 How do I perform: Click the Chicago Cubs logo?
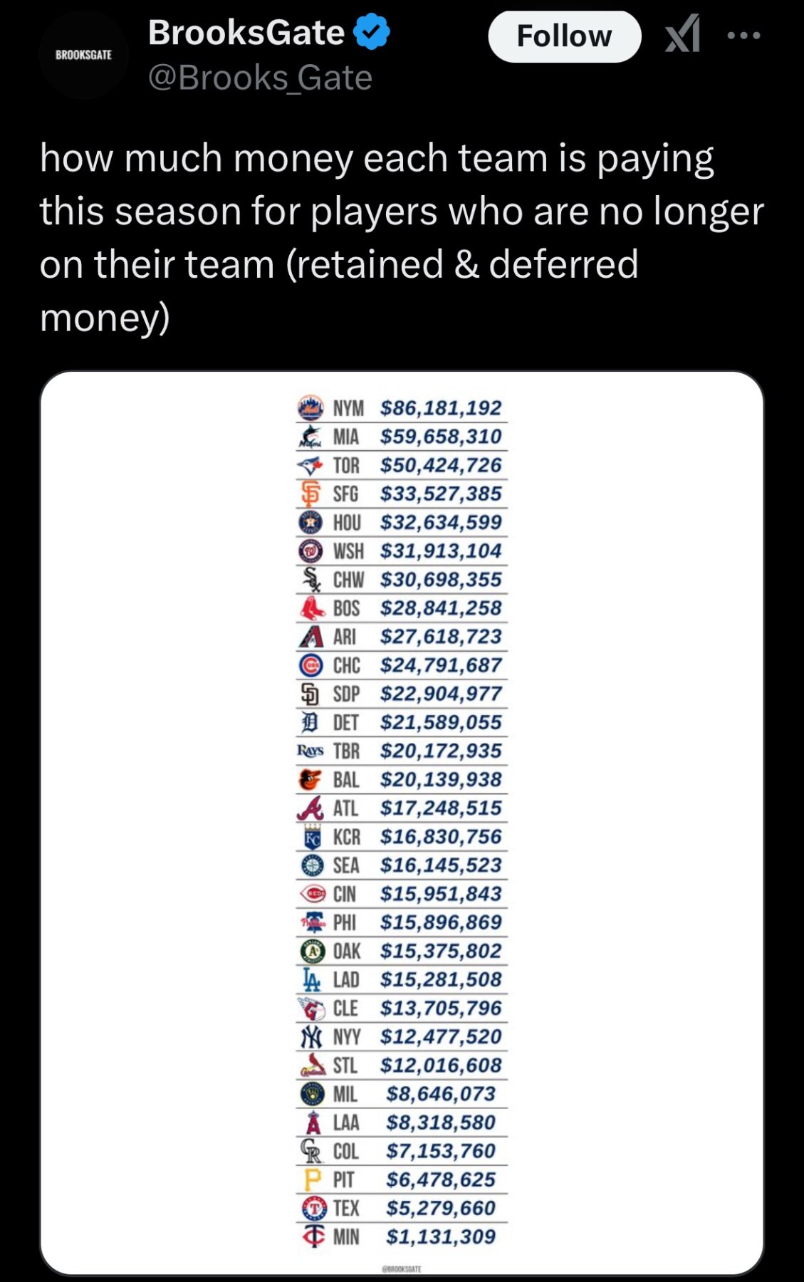click(310, 665)
